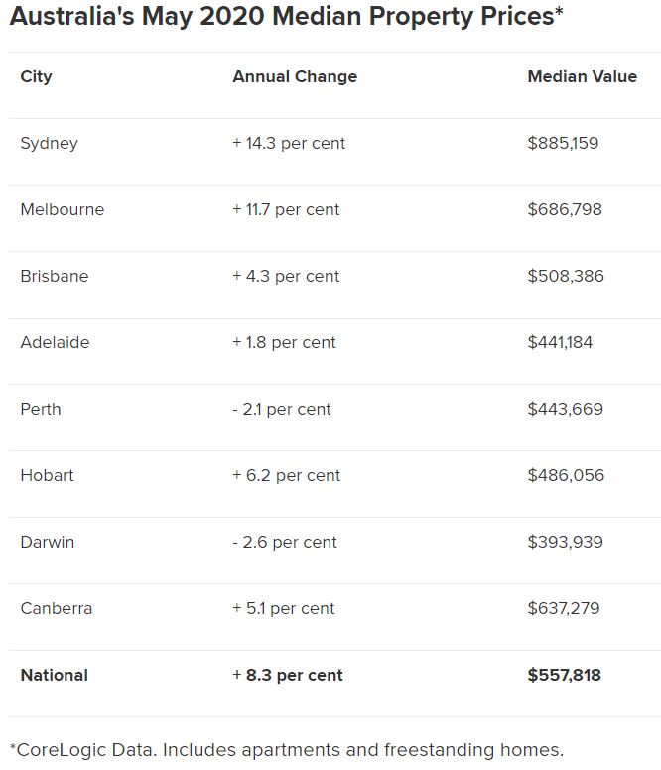Click the Canberra city cell
Screen dimensions: 661x770
tap(57, 609)
